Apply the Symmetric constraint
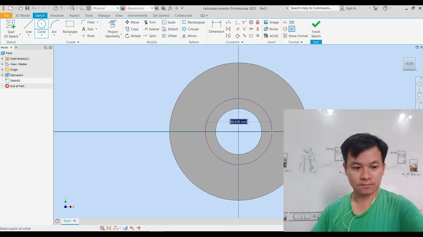This screenshot has height=237, width=423. click(x=251, y=36)
